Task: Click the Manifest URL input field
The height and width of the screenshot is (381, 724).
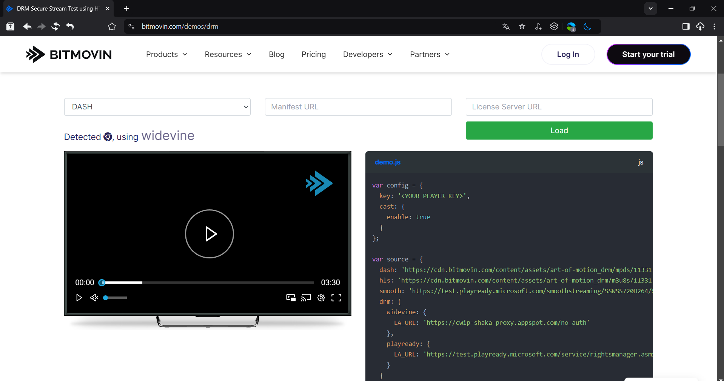Action: coord(358,107)
